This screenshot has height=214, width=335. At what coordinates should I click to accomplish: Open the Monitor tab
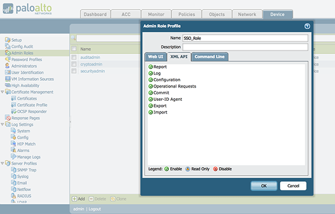(156, 14)
